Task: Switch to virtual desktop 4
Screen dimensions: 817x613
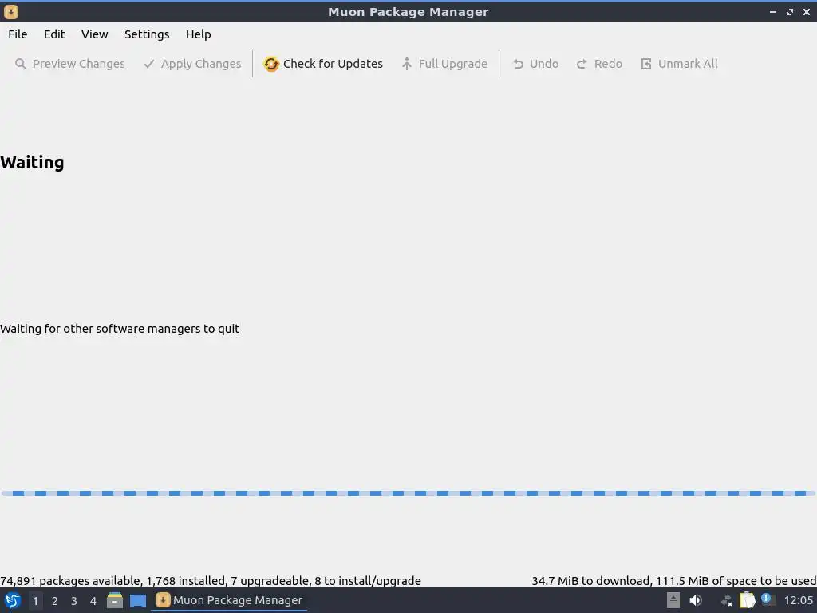Action: click(x=93, y=600)
